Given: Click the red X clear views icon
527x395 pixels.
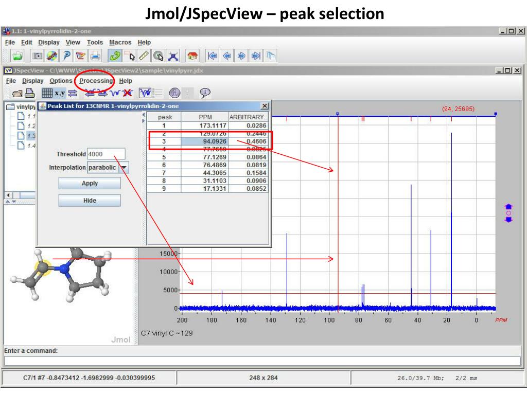Looking at the screenshot, I should pos(128,93).
